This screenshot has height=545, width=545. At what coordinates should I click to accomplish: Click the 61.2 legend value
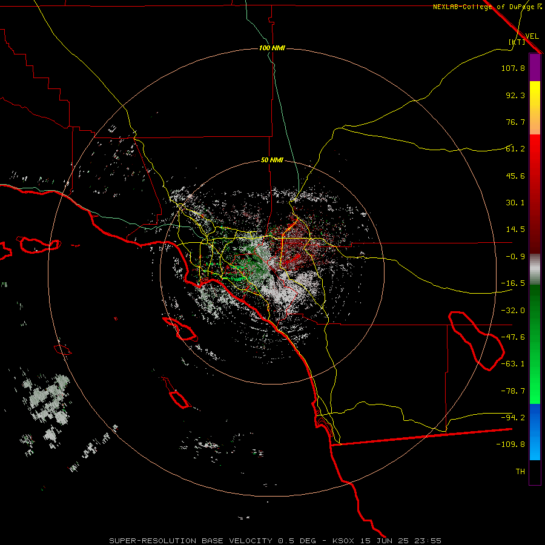click(515, 149)
